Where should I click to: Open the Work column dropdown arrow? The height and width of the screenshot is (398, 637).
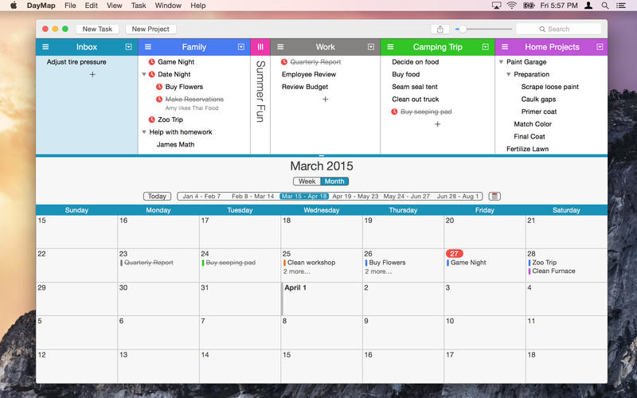(x=371, y=47)
